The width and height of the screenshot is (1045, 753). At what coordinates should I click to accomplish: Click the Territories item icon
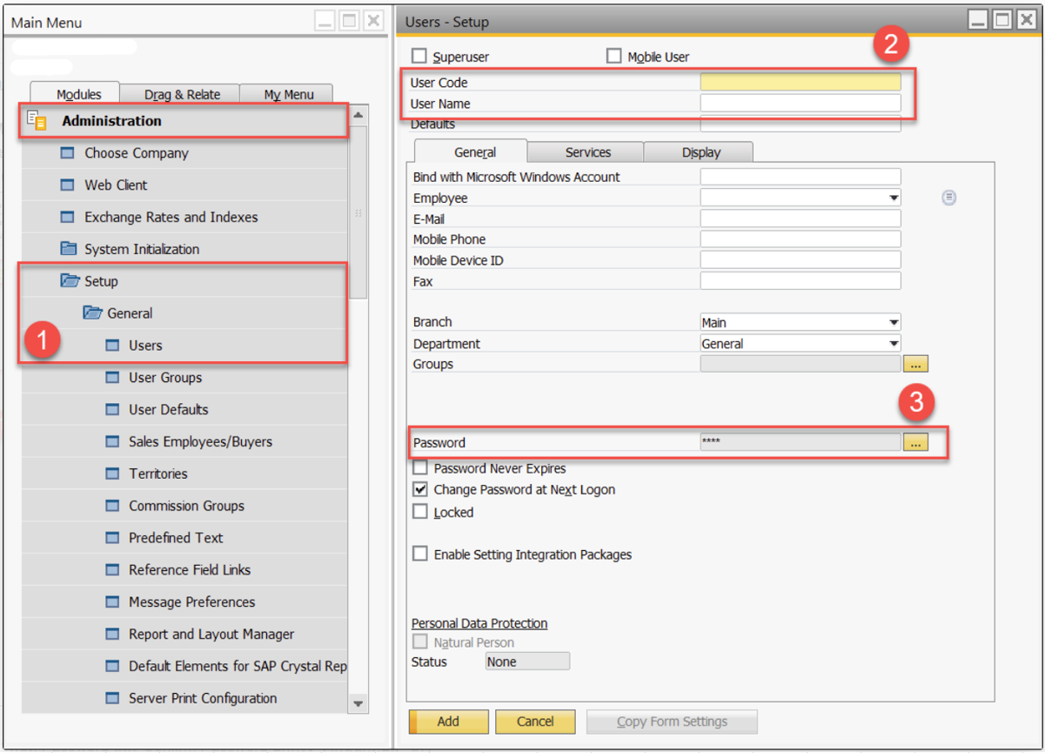pyautogui.click(x=112, y=474)
